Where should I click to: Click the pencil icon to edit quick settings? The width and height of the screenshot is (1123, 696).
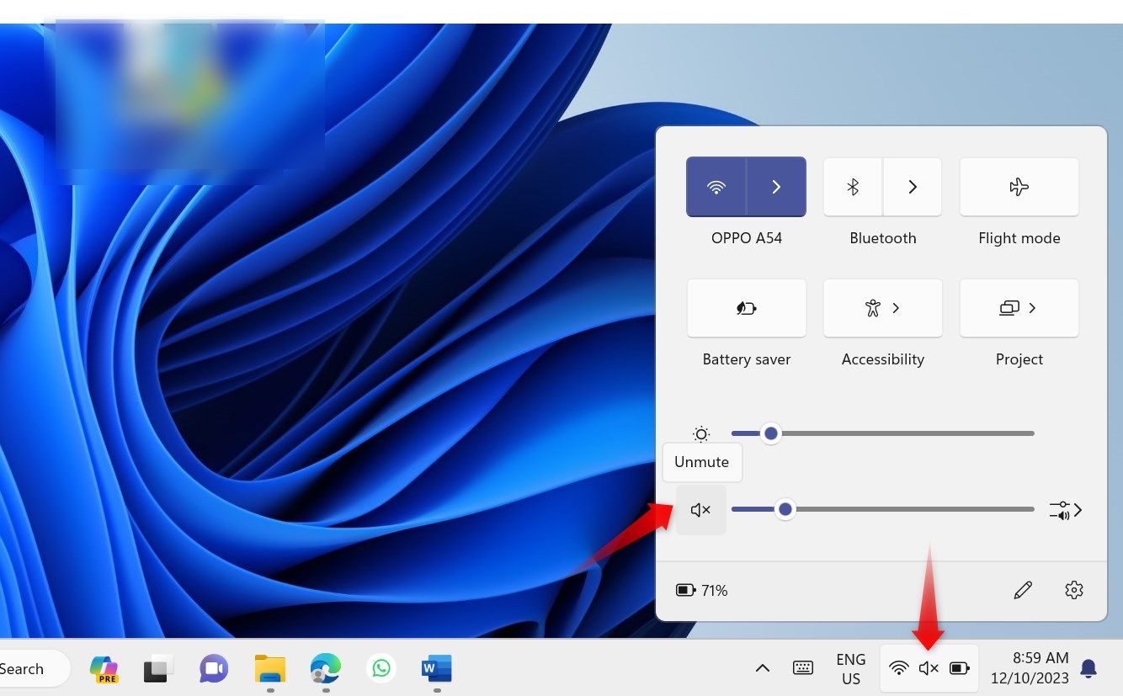pos(1023,590)
